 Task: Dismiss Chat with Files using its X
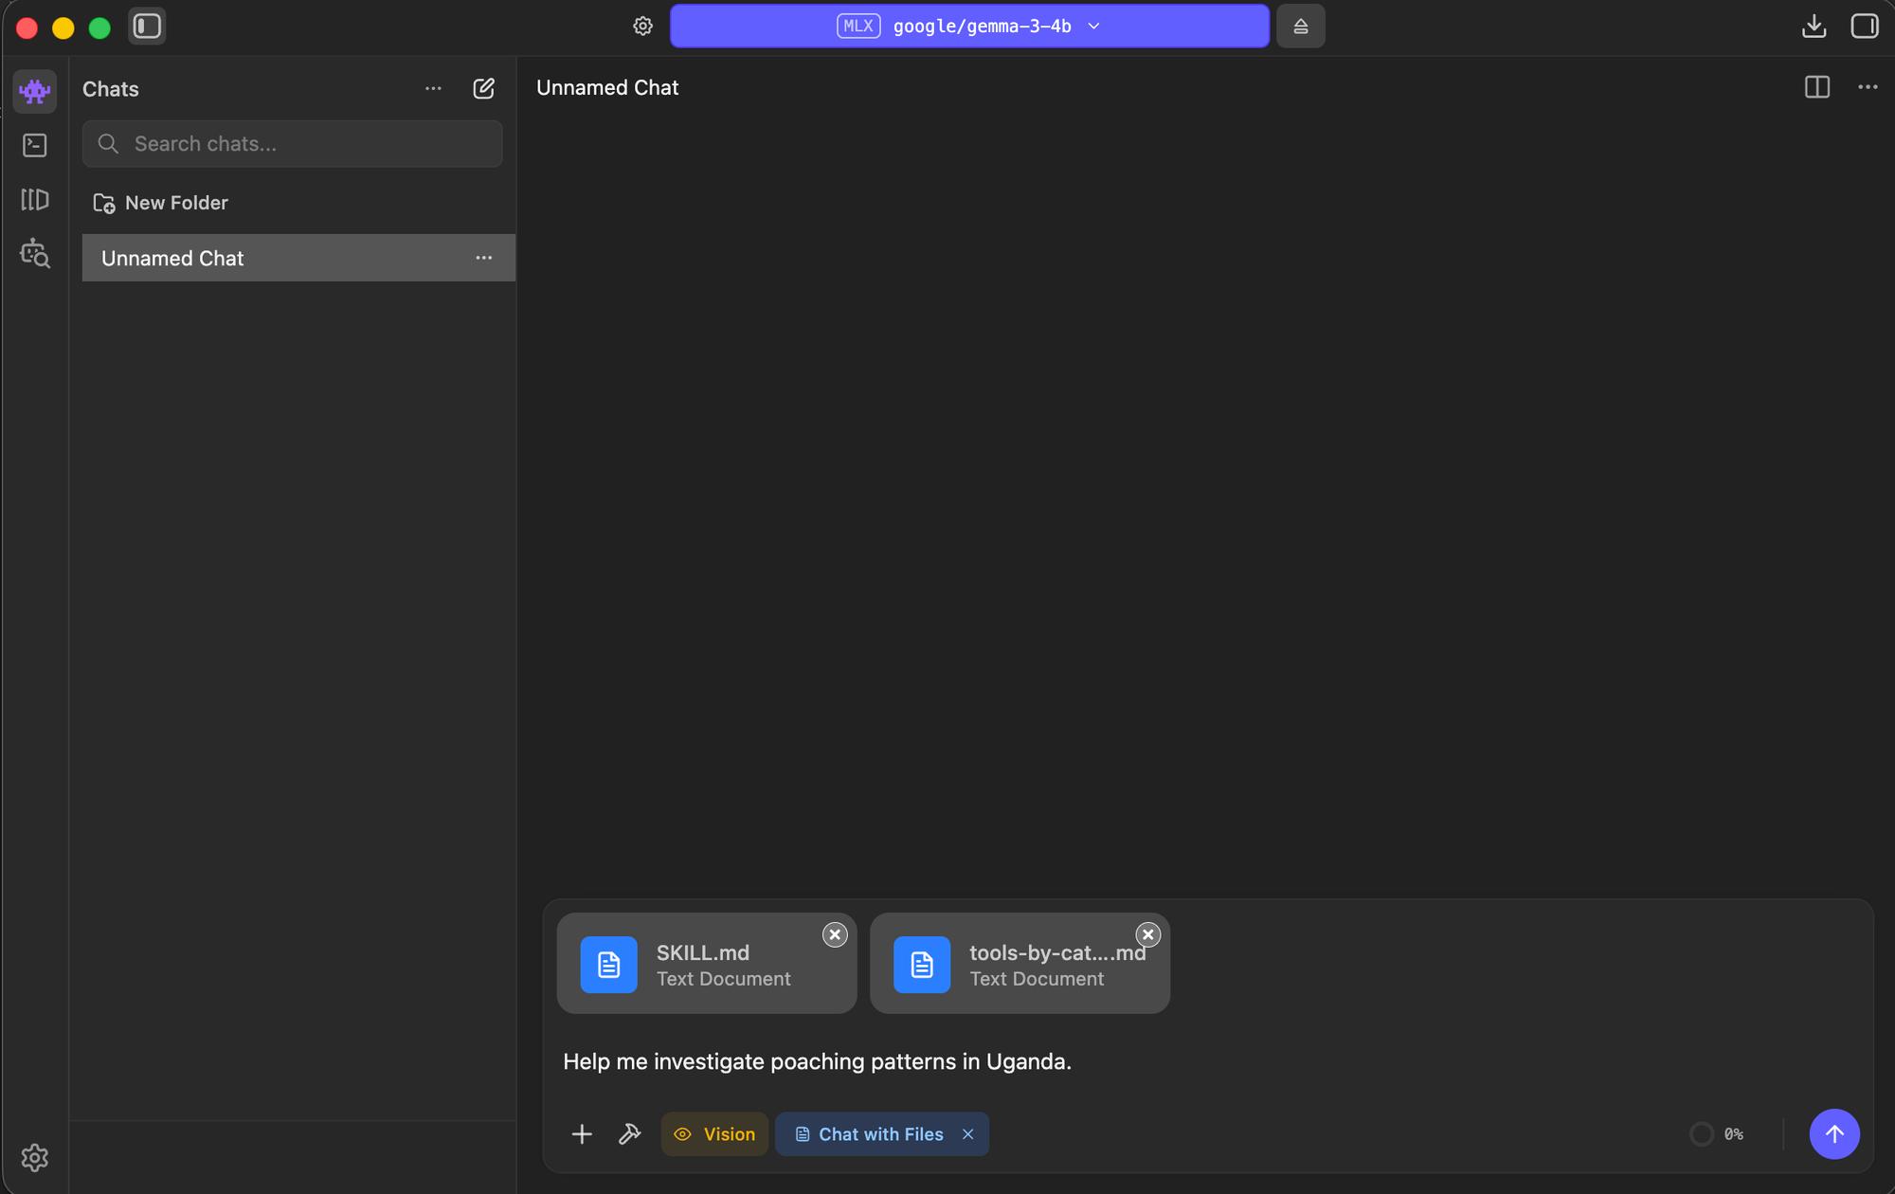point(967,1134)
